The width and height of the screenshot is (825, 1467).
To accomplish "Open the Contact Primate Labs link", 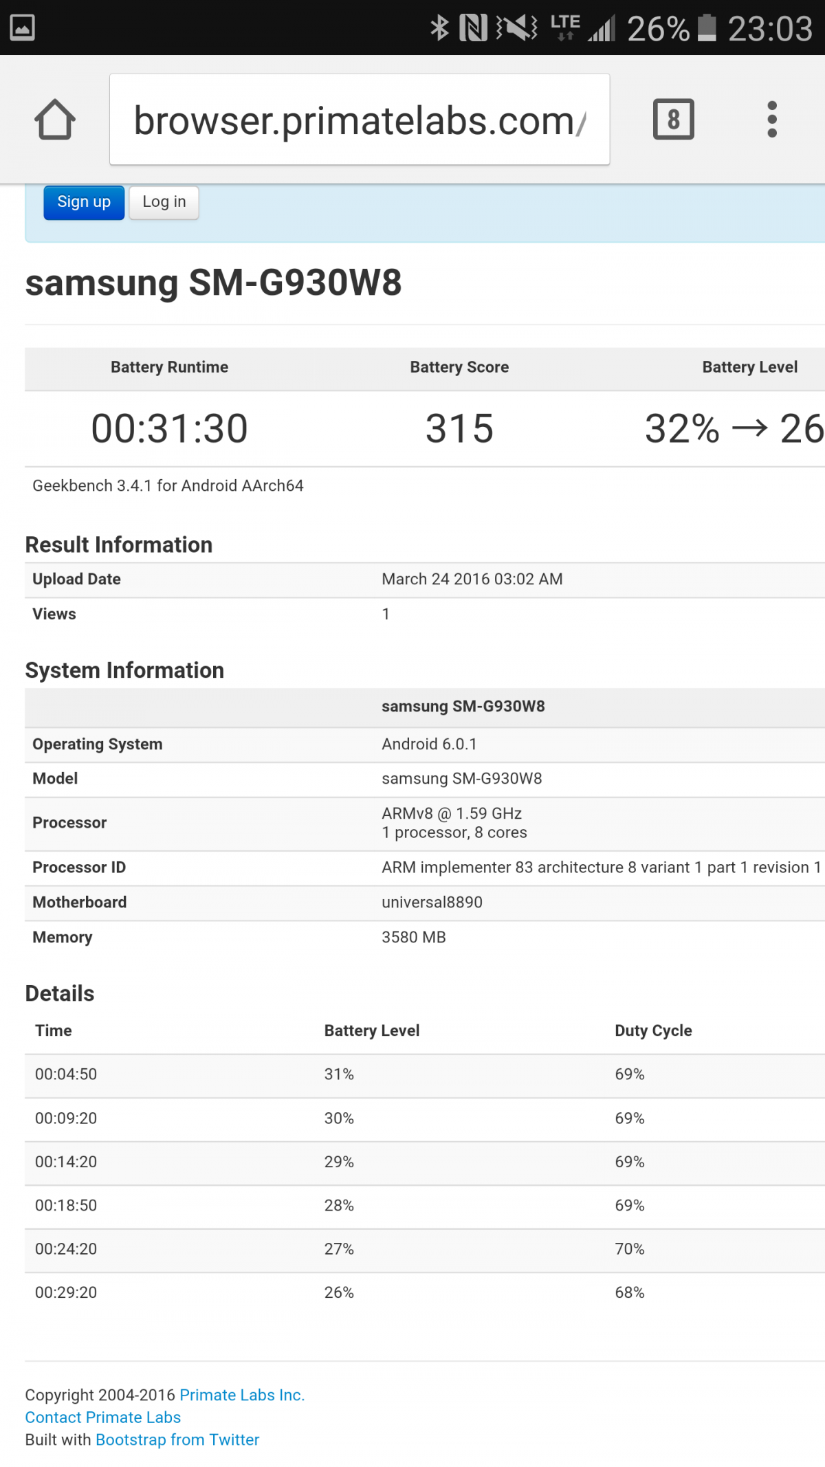I will tap(103, 1418).
